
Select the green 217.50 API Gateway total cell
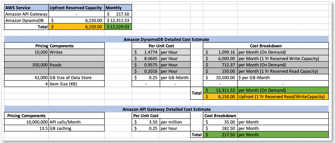coord(220,135)
